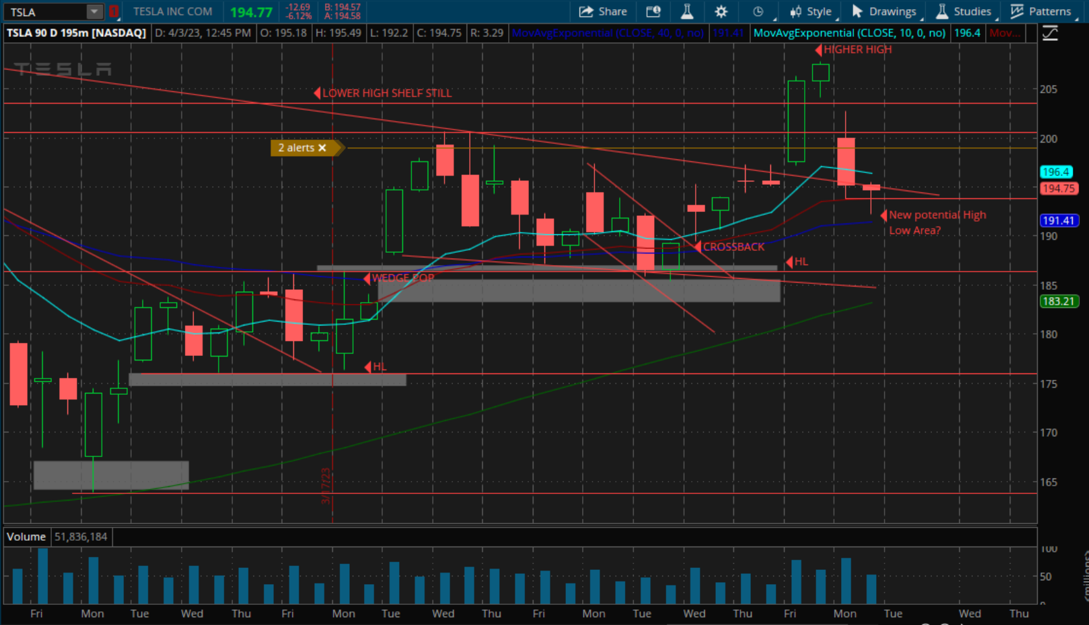The image size is (1089, 625).
Task: Click the TESLA INC COM description
Action: click(173, 12)
